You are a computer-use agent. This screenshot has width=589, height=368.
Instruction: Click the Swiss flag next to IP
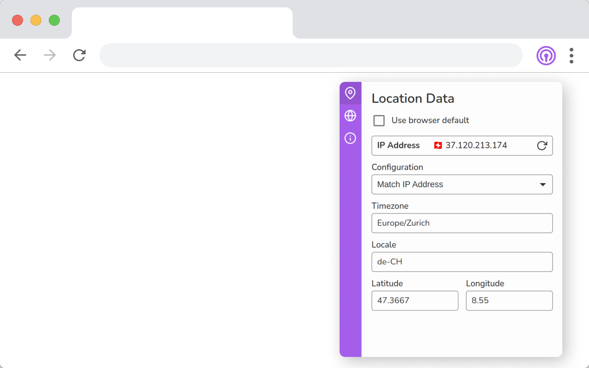pyautogui.click(x=438, y=145)
